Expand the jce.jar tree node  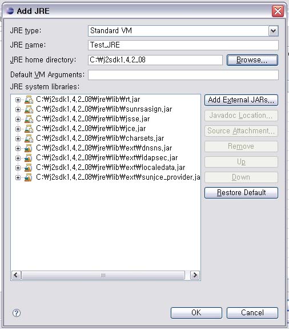18,129
